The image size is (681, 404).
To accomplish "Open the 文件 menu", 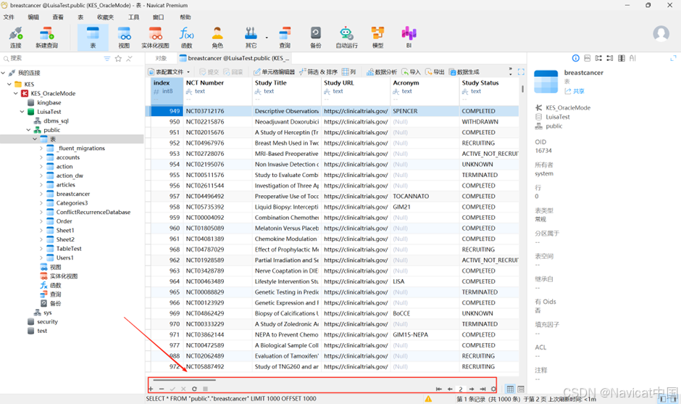I will (9, 17).
